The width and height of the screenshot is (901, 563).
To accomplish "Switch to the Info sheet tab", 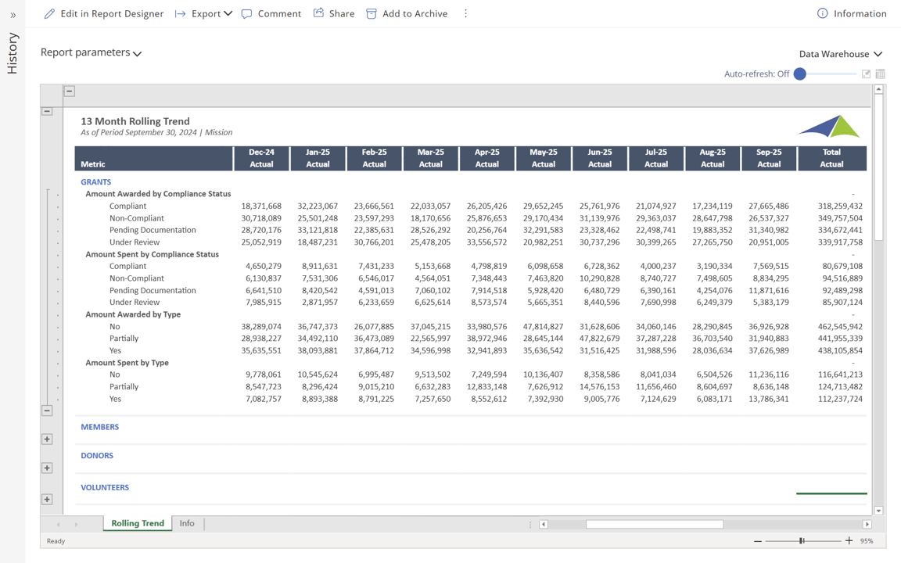I will tap(187, 523).
